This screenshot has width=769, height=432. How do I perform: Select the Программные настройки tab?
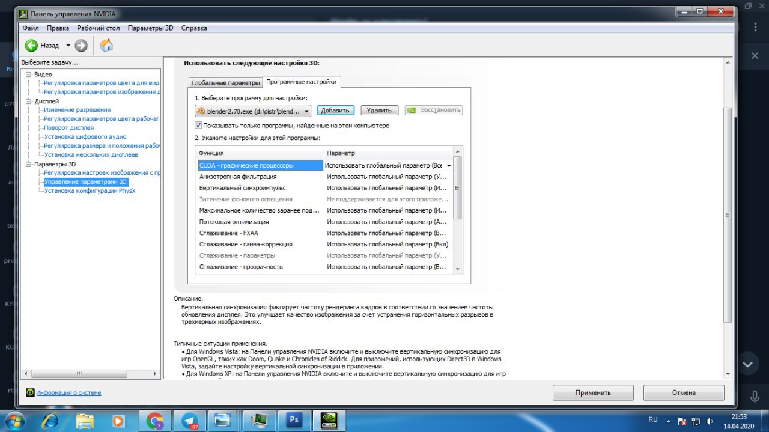pos(302,82)
